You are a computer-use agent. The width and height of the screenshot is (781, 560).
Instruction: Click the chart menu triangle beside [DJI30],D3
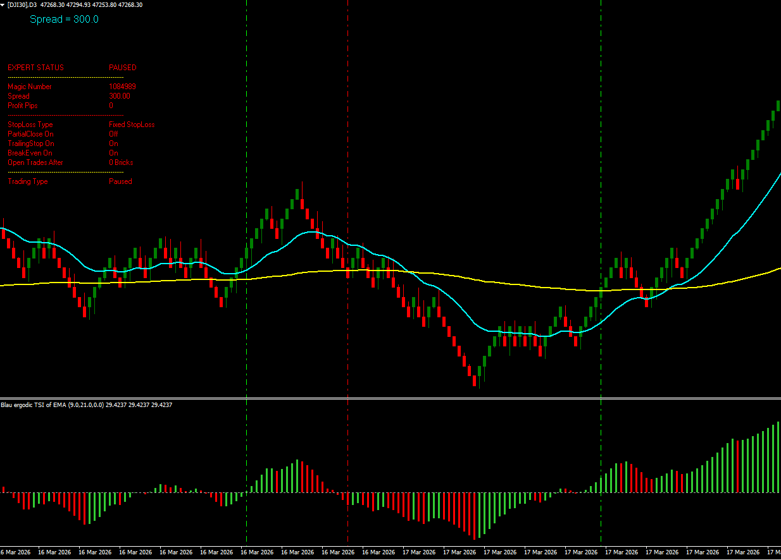pos(3,4)
